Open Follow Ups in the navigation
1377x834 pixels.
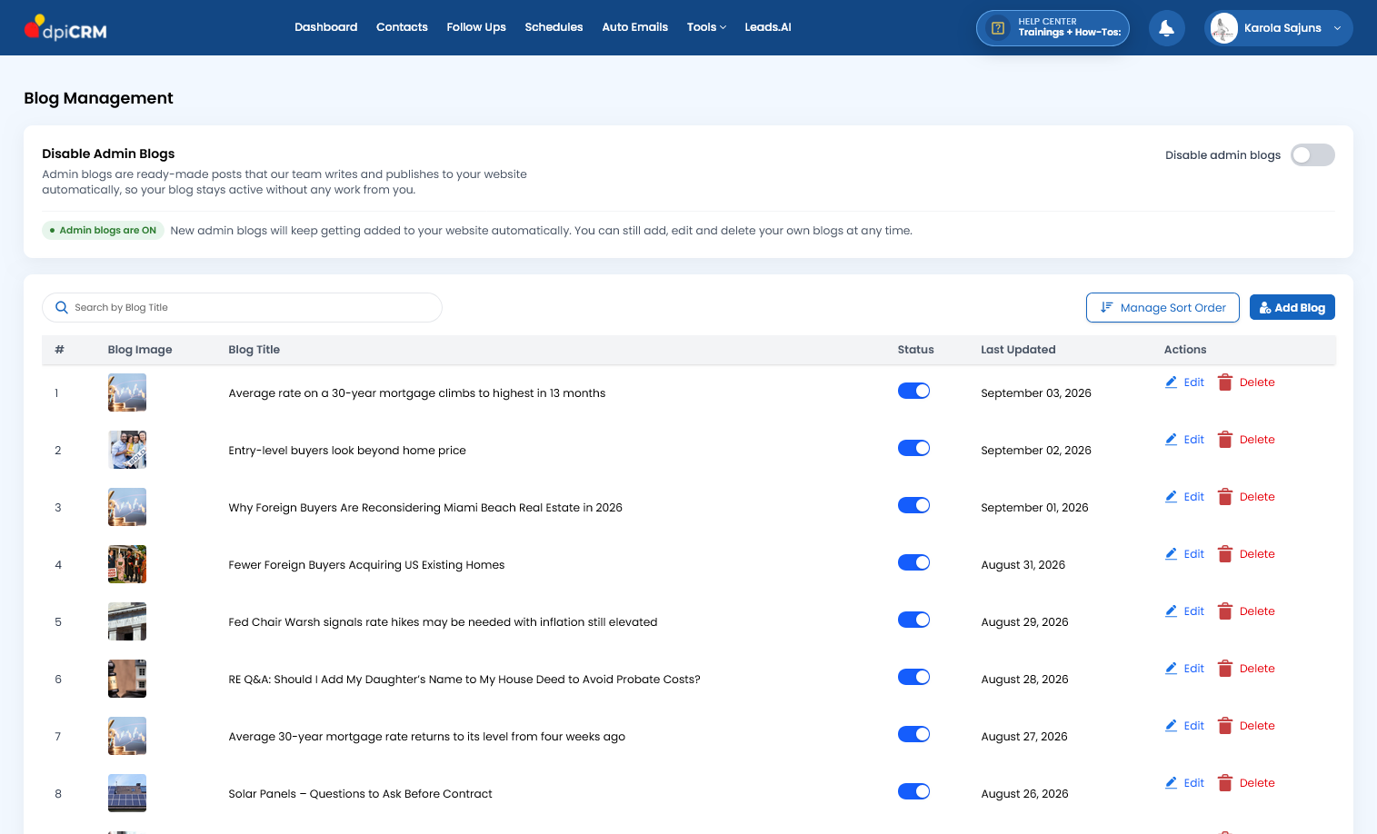point(476,27)
